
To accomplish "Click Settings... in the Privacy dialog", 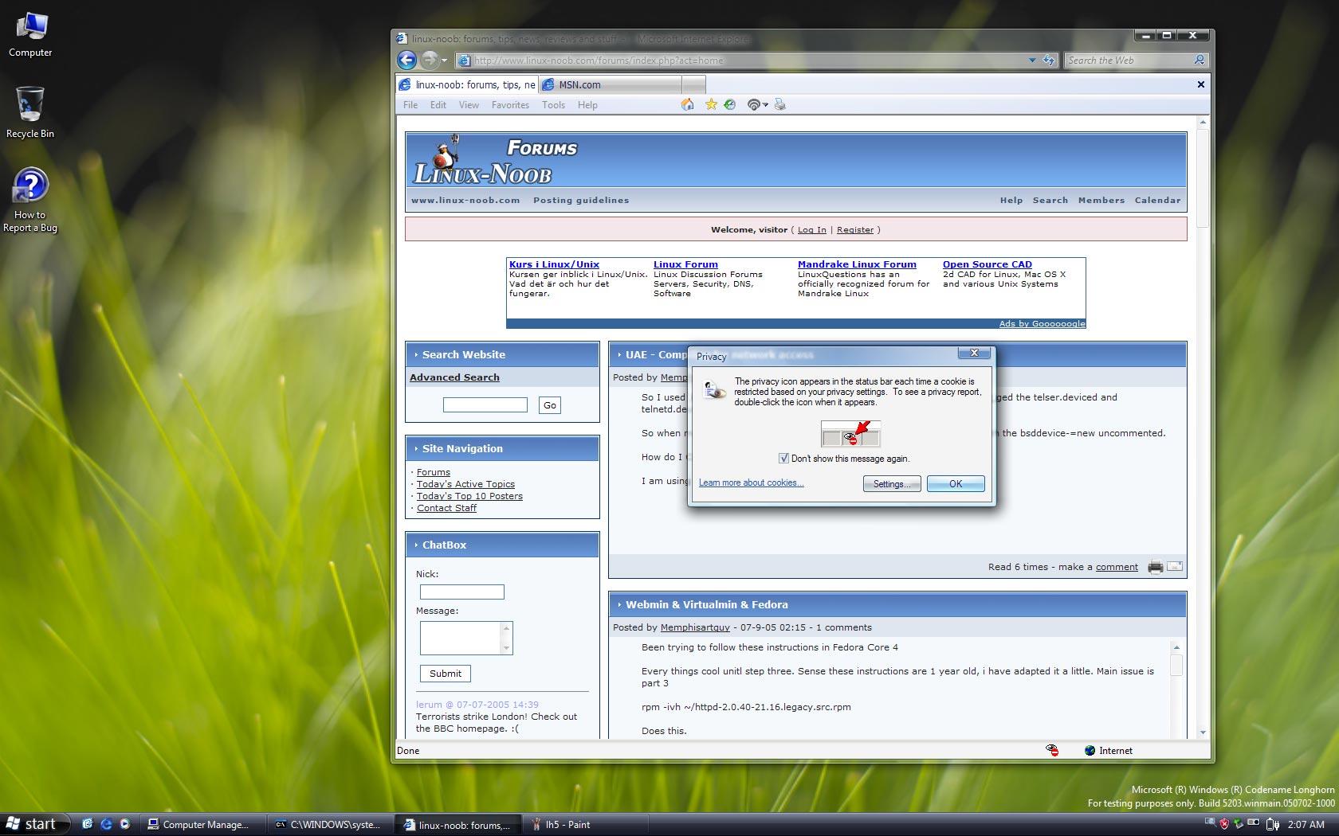I will click(x=892, y=484).
